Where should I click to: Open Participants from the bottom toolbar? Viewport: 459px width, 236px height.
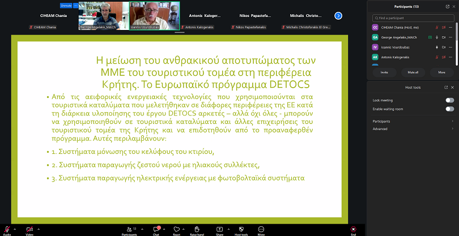click(x=129, y=229)
